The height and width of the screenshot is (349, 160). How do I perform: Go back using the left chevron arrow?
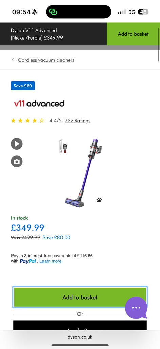point(13,60)
